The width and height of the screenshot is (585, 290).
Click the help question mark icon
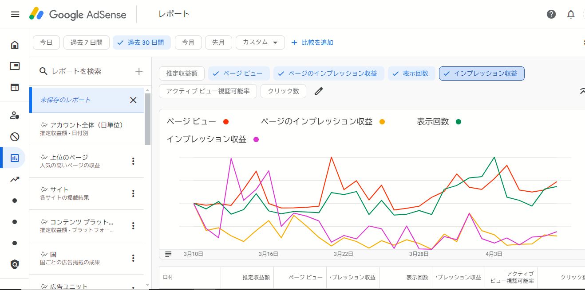(551, 14)
